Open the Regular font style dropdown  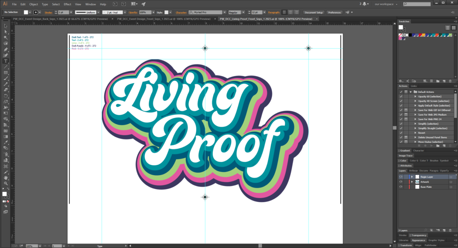click(x=243, y=12)
